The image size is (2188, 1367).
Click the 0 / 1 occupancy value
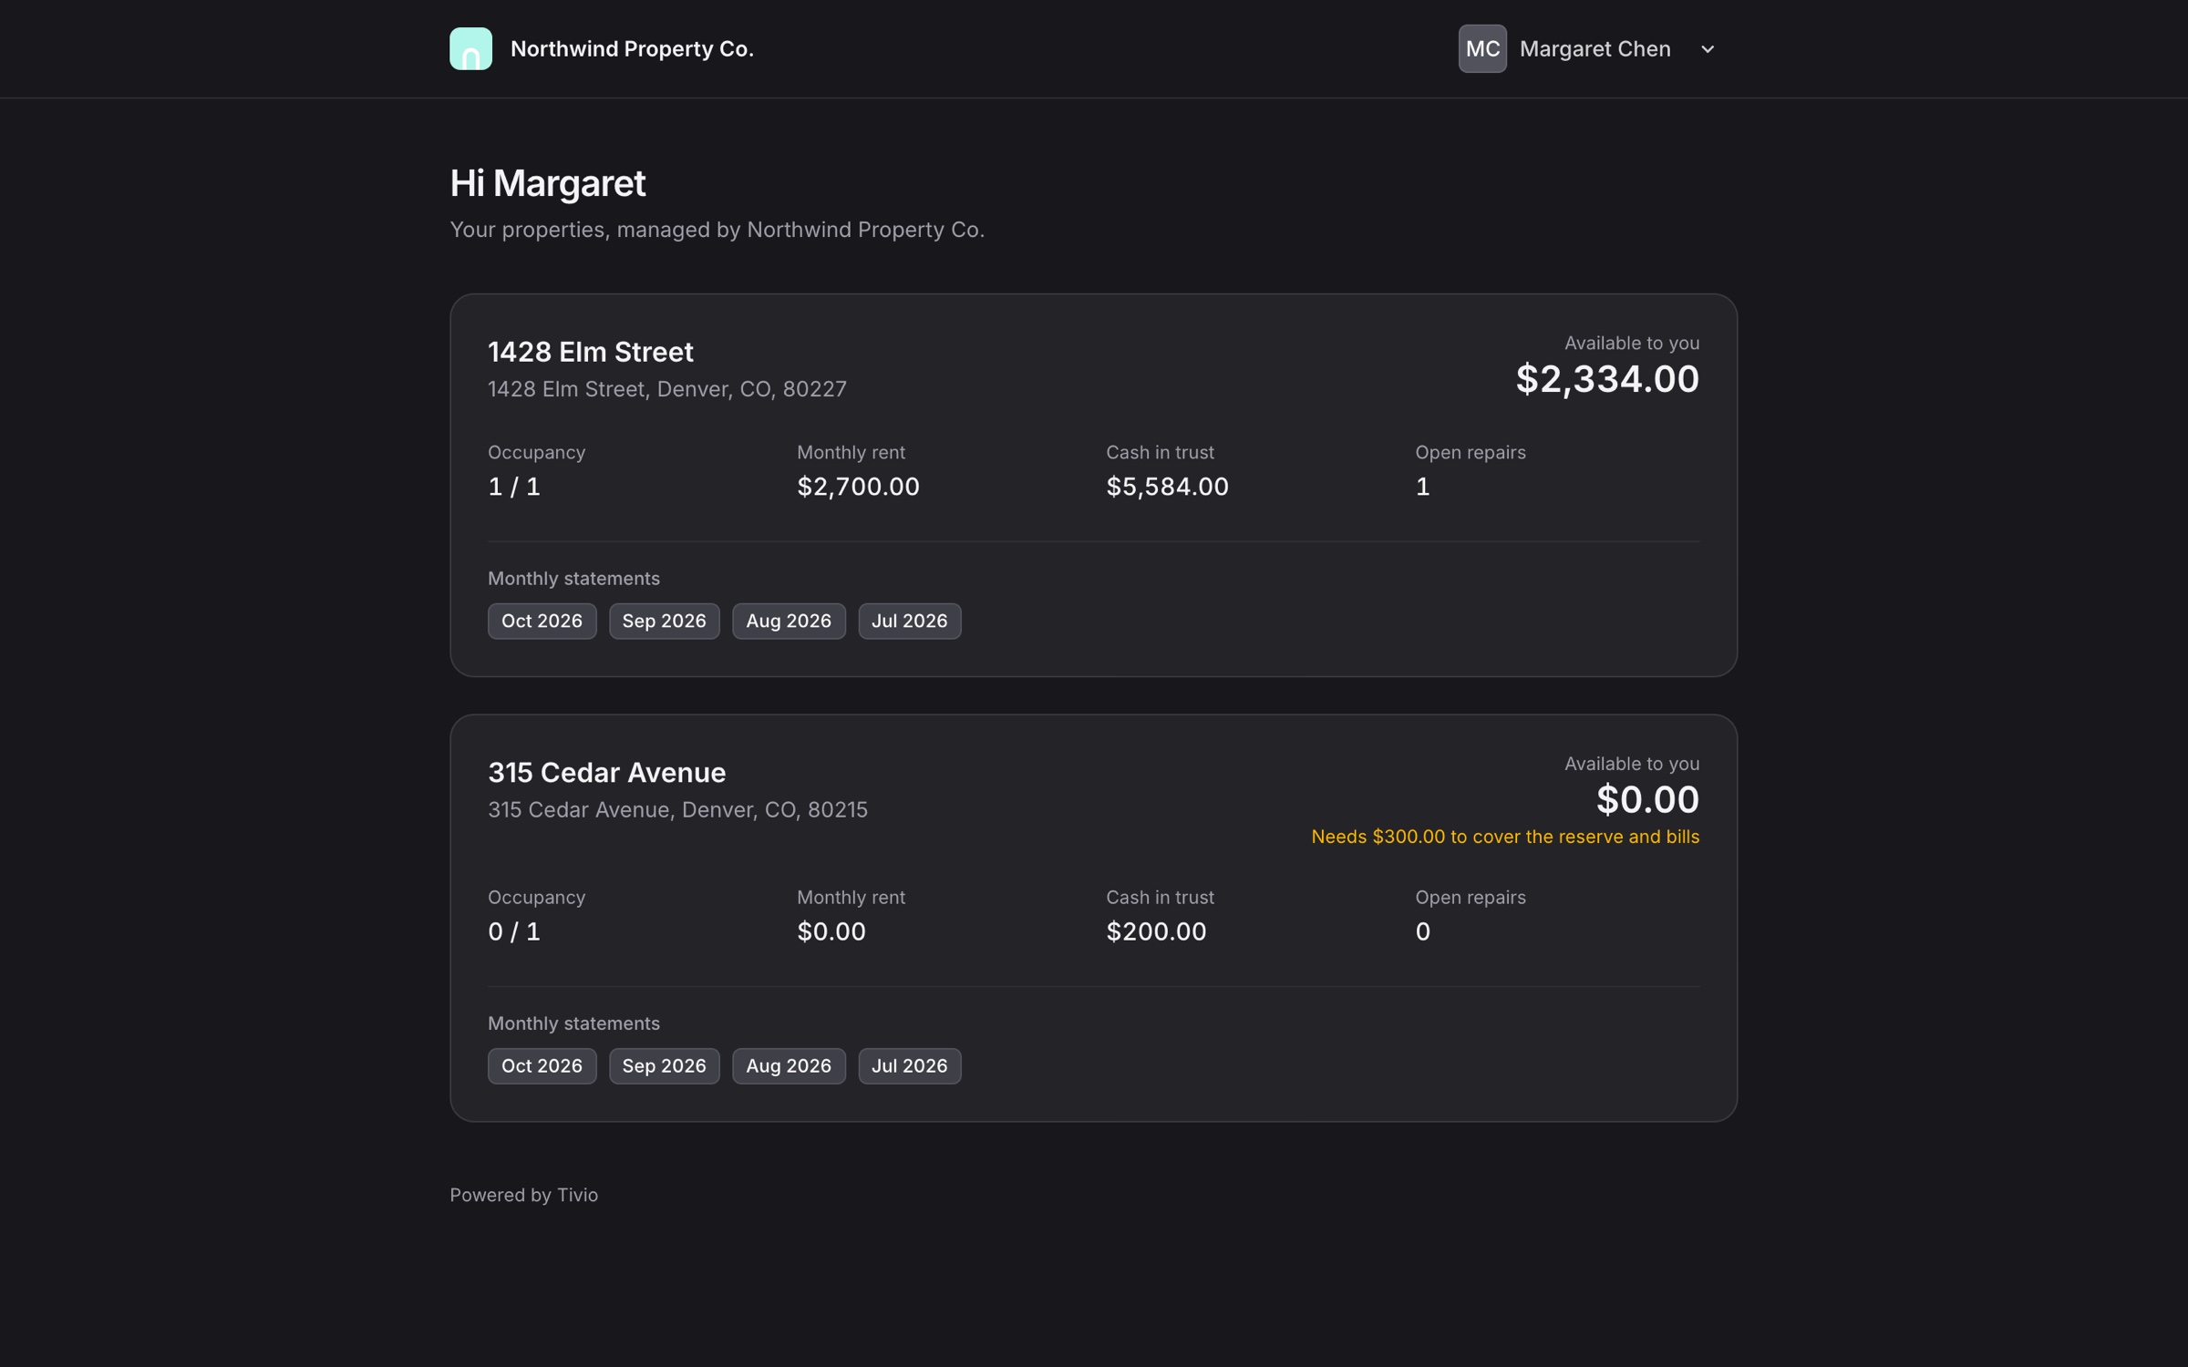pos(514,931)
